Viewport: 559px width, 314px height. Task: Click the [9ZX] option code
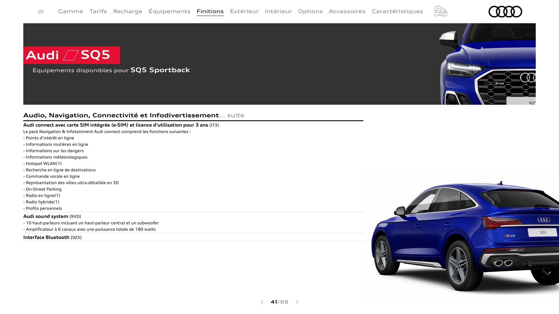(x=76, y=237)
